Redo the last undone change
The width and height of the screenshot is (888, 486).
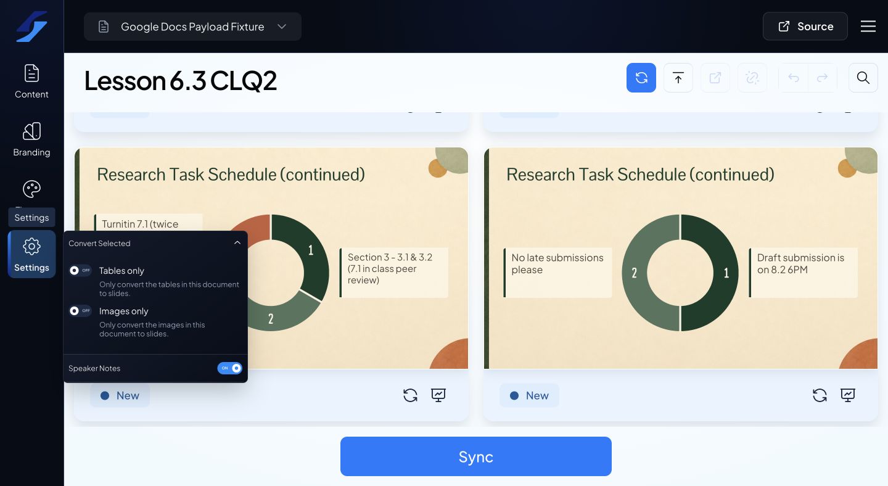coord(822,78)
